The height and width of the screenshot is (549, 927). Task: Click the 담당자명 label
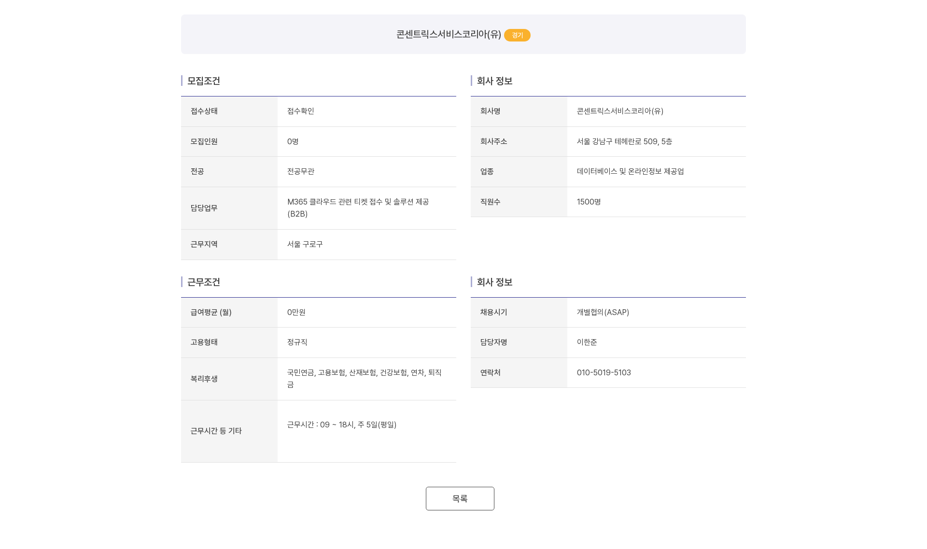(x=494, y=342)
